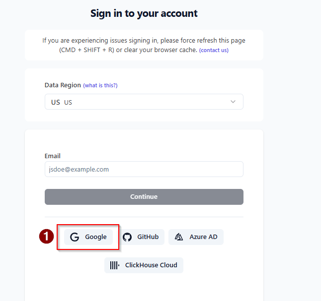Sign in using the GitHub button label

coord(148,237)
